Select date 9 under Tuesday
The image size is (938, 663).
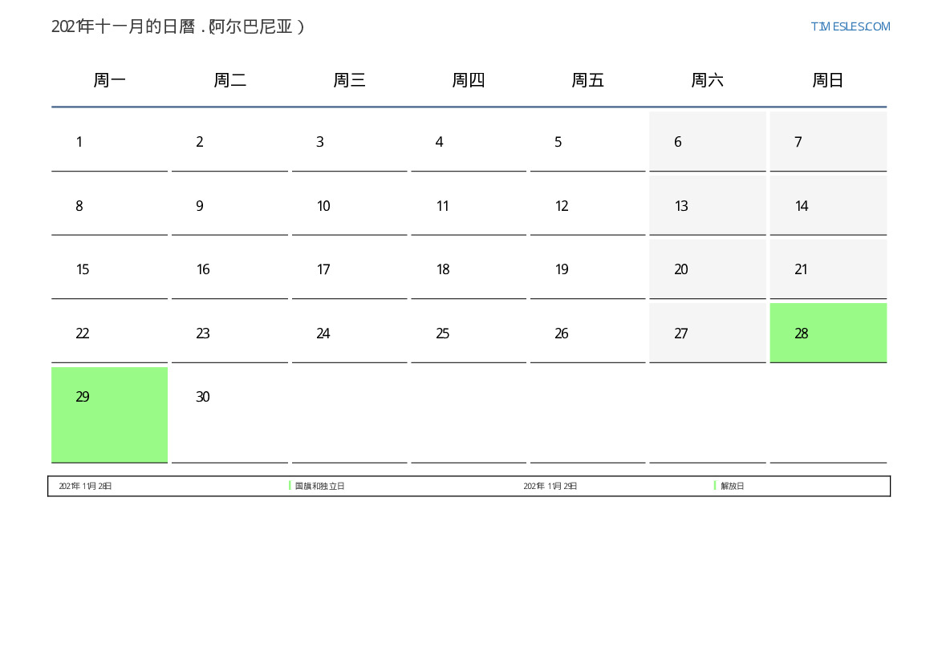(x=229, y=206)
